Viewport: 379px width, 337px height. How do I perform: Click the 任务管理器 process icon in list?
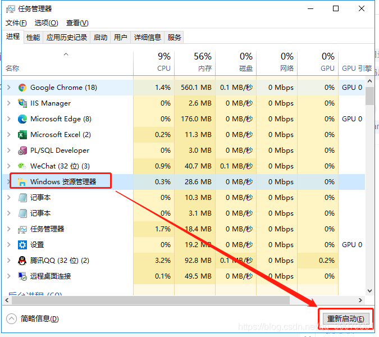(22, 229)
